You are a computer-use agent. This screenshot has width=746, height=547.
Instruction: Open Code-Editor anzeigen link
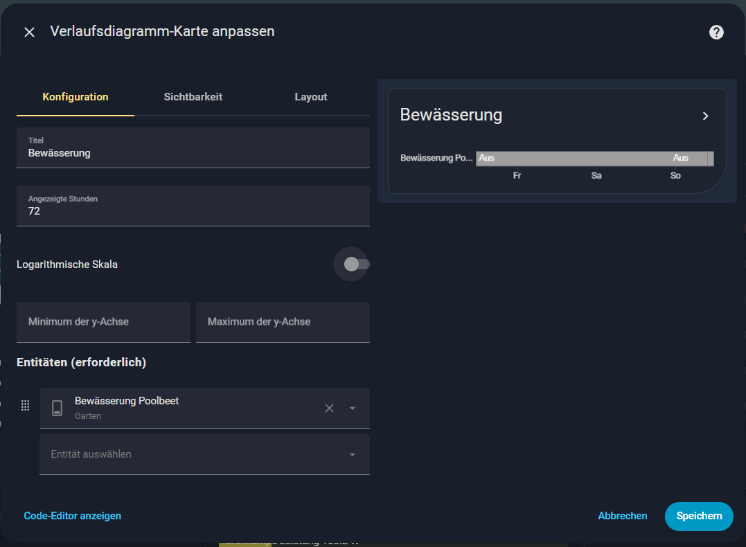[x=73, y=516]
